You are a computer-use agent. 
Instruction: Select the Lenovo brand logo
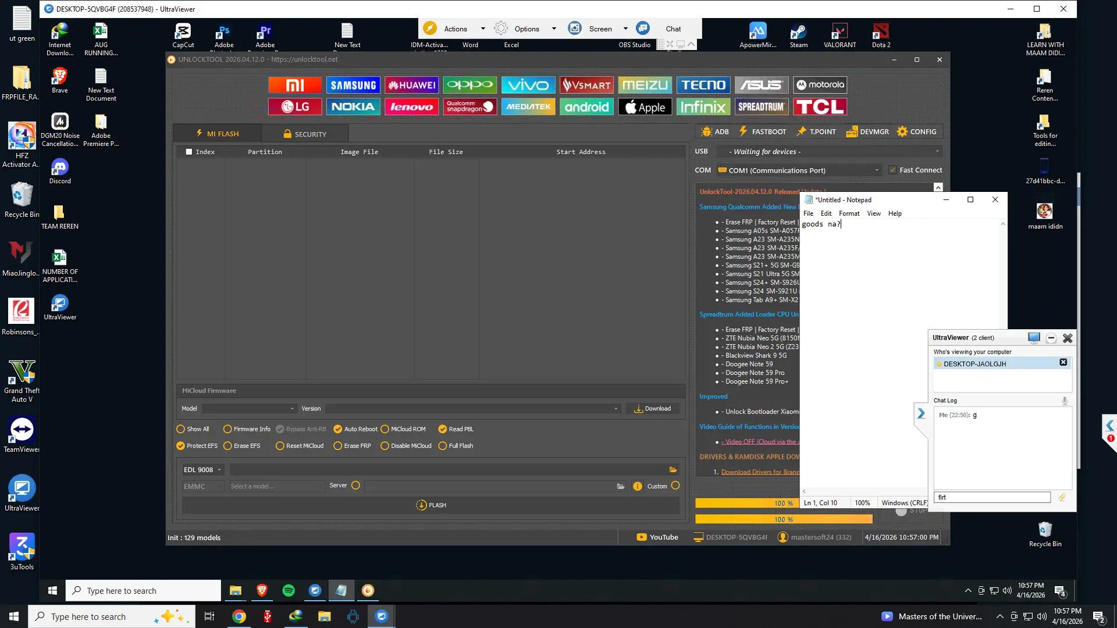pyautogui.click(x=411, y=107)
